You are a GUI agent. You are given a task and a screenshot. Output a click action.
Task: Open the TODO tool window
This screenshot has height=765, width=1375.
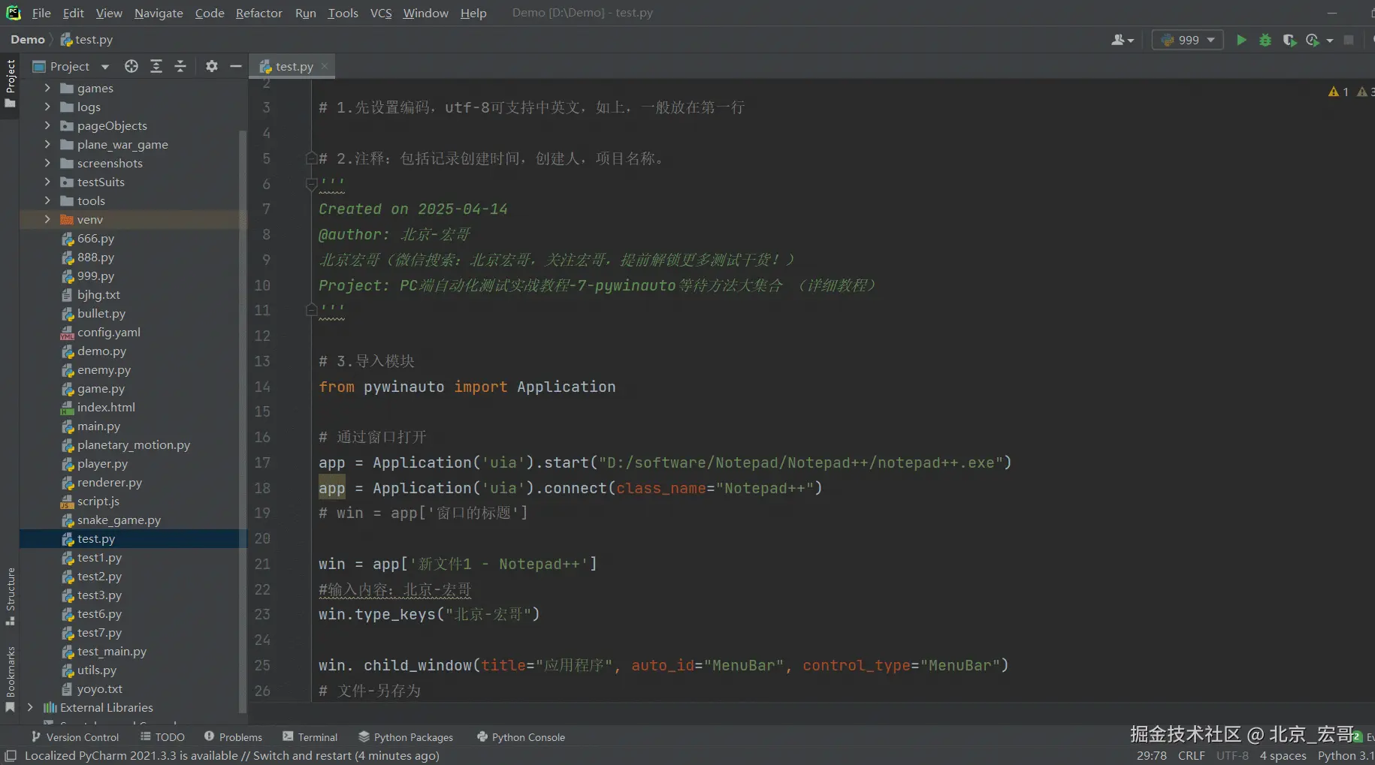point(162,737)
